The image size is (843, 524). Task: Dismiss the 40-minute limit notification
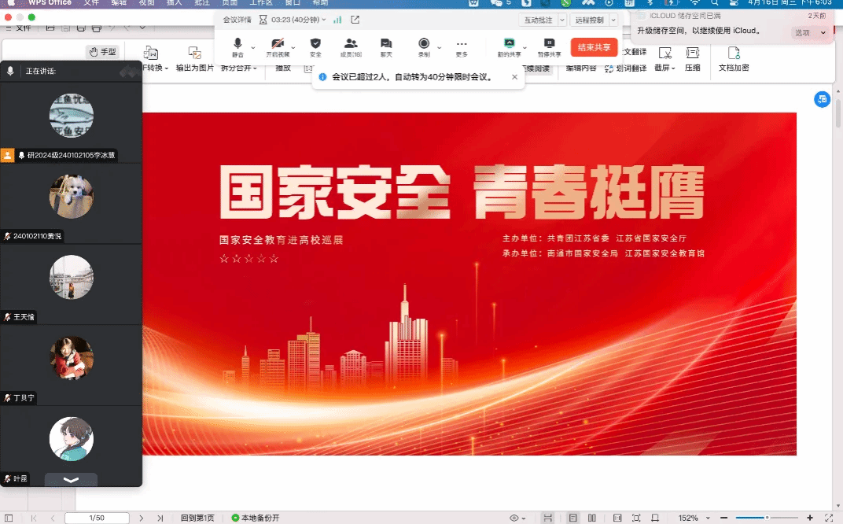tap(515, 77)
